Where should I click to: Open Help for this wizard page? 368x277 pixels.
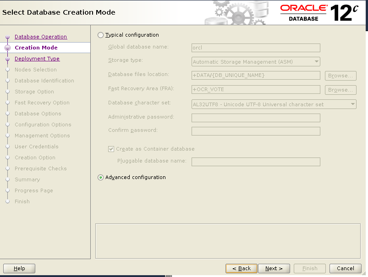pyautogui.click(x=19, y=268)
